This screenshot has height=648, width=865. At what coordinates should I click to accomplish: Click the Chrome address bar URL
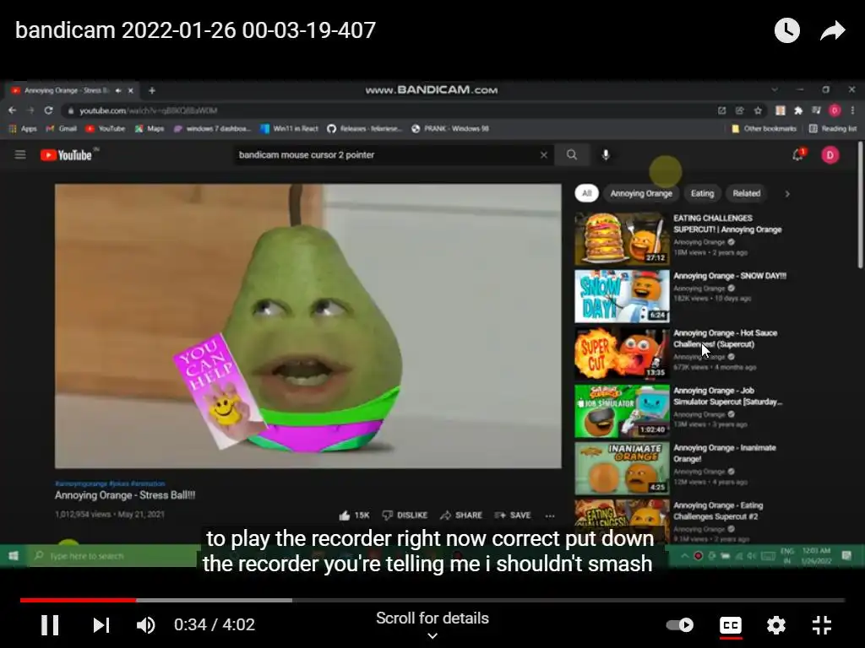[148, 111]
